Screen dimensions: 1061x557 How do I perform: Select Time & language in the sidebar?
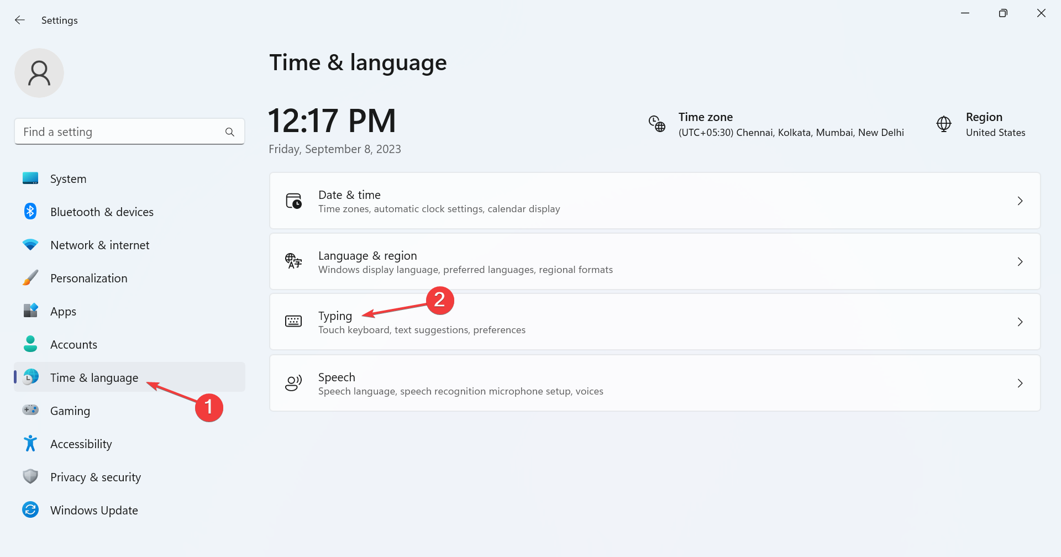click(x=94, y=377)
